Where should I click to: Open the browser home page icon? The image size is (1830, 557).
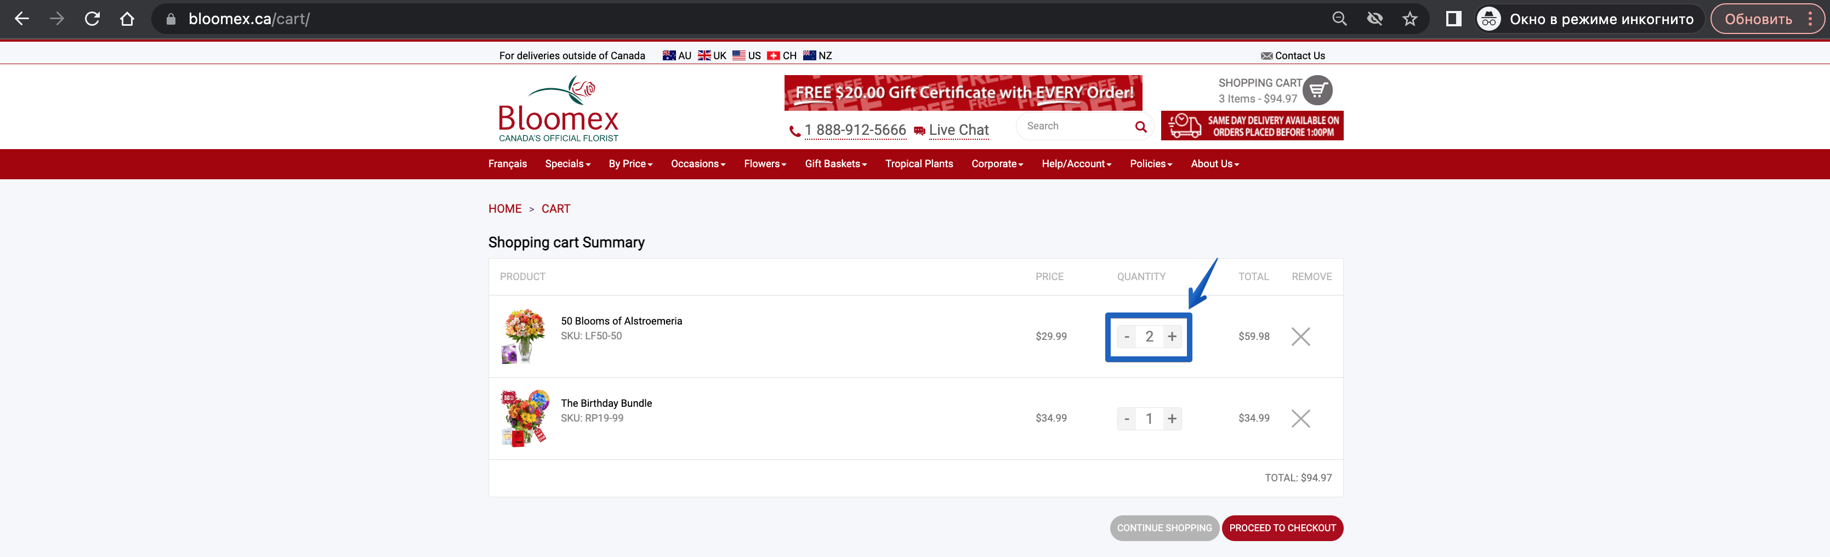[127, 19]
